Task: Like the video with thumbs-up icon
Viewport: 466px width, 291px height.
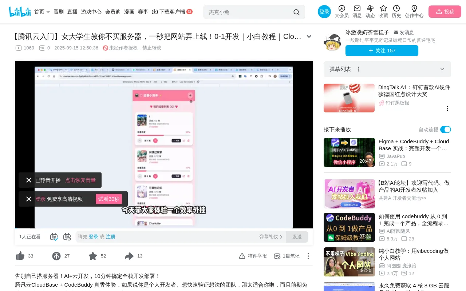Action: pos(20,256)
